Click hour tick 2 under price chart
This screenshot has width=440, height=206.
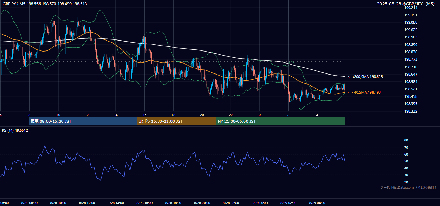(x=289, y=115)
